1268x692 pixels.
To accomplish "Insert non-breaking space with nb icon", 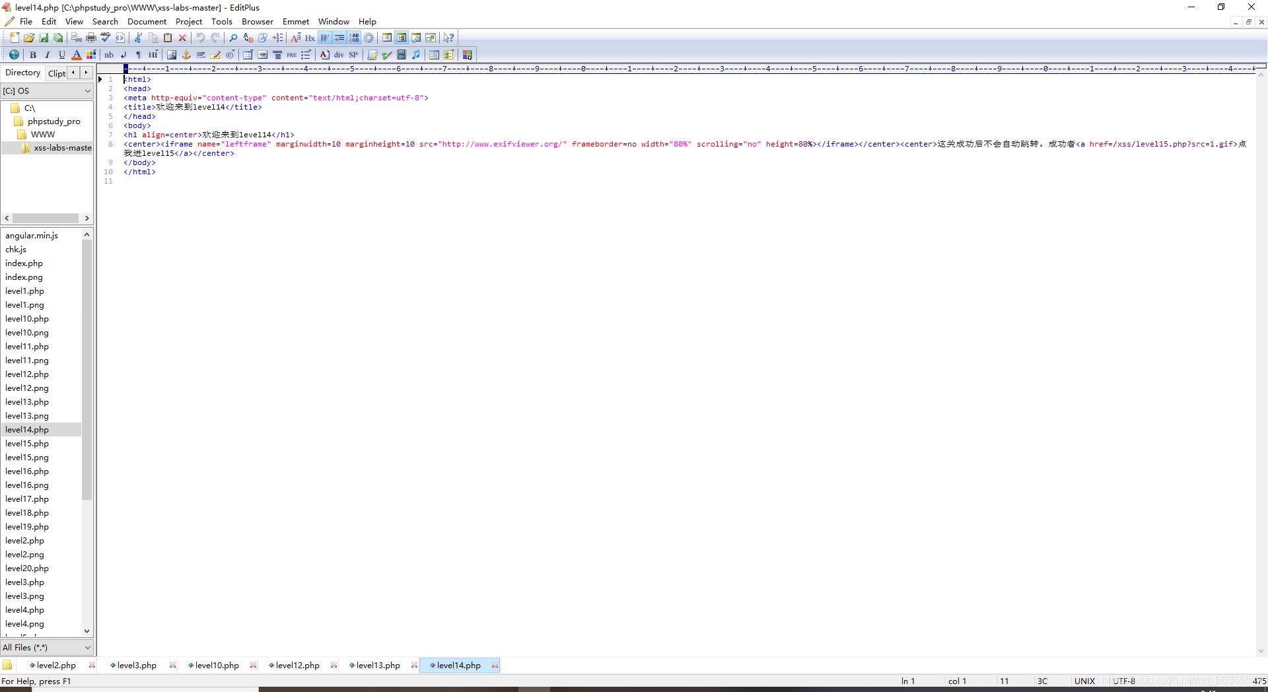I will [x=109, y=55].
